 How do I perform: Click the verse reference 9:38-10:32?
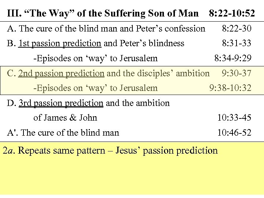[x=230, y=88]
